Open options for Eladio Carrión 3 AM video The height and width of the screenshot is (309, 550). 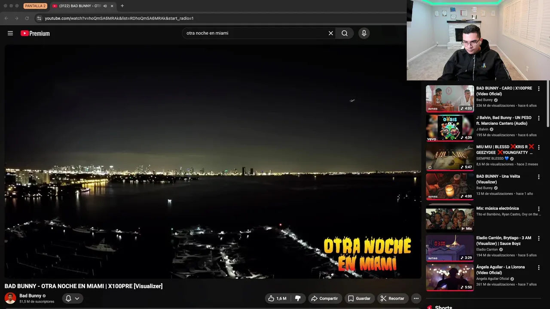pyautogui.click(x=539, y=238)
